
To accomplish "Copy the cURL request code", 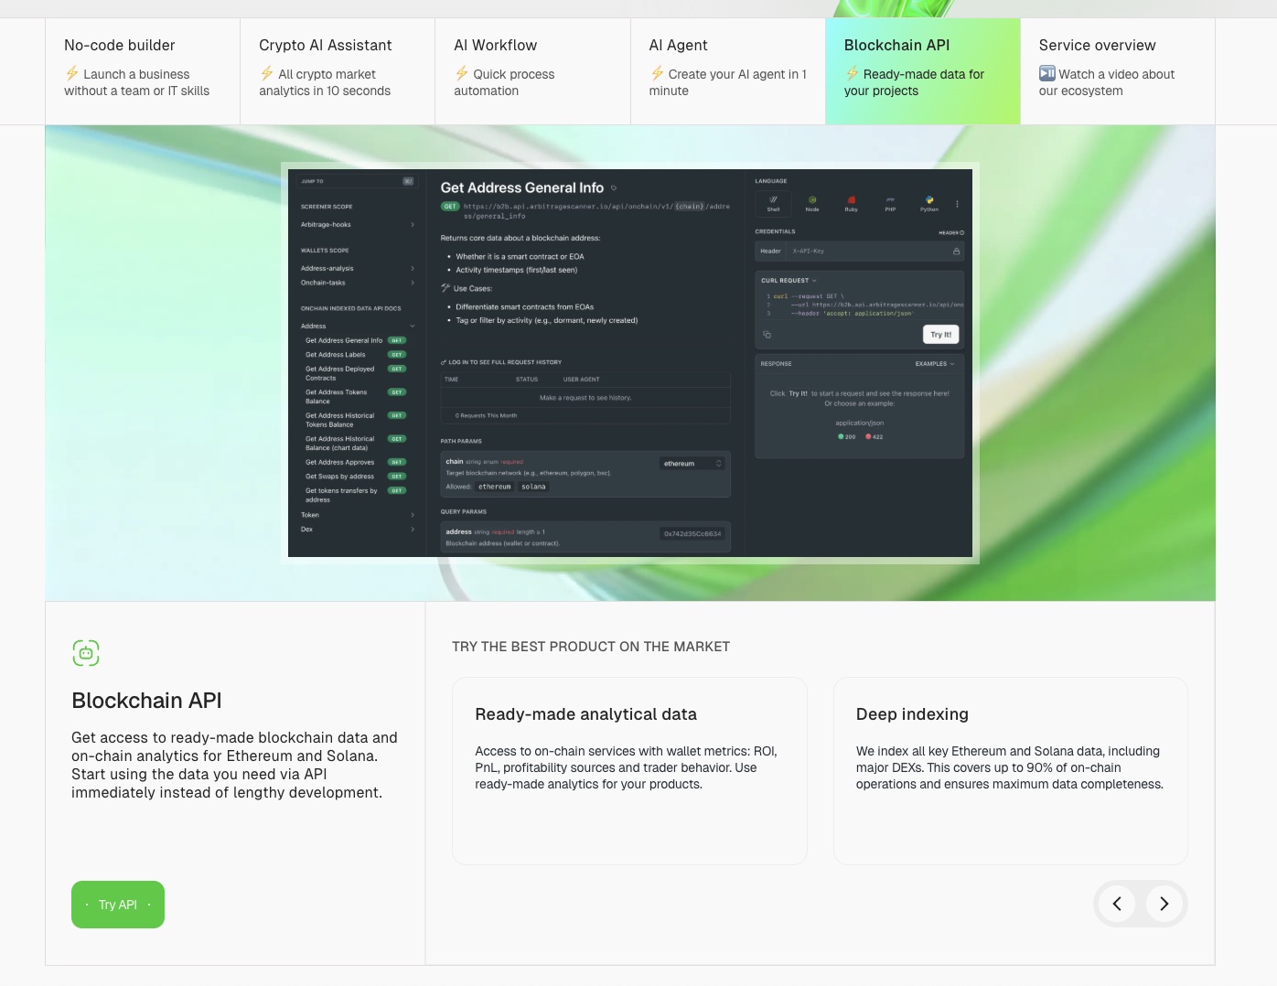I will coord(767,335).
